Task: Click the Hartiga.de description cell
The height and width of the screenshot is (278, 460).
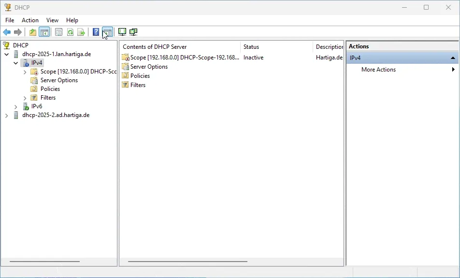Action: pyautogui.click(x=329, y=58)
